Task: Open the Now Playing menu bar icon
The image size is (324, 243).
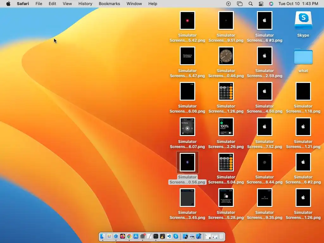Action: click(x=228, y=4)
